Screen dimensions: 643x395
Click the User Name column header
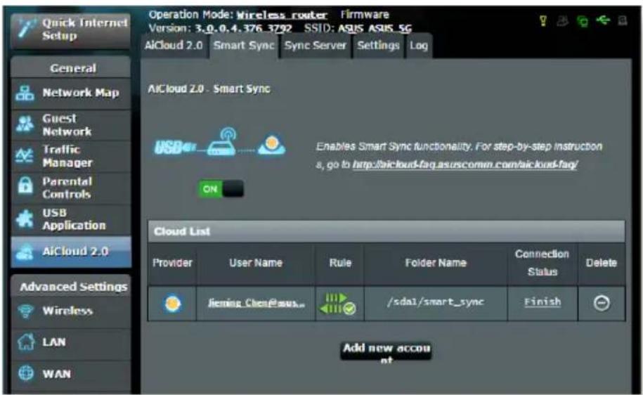pyautogui.click(x=256, y=263)
